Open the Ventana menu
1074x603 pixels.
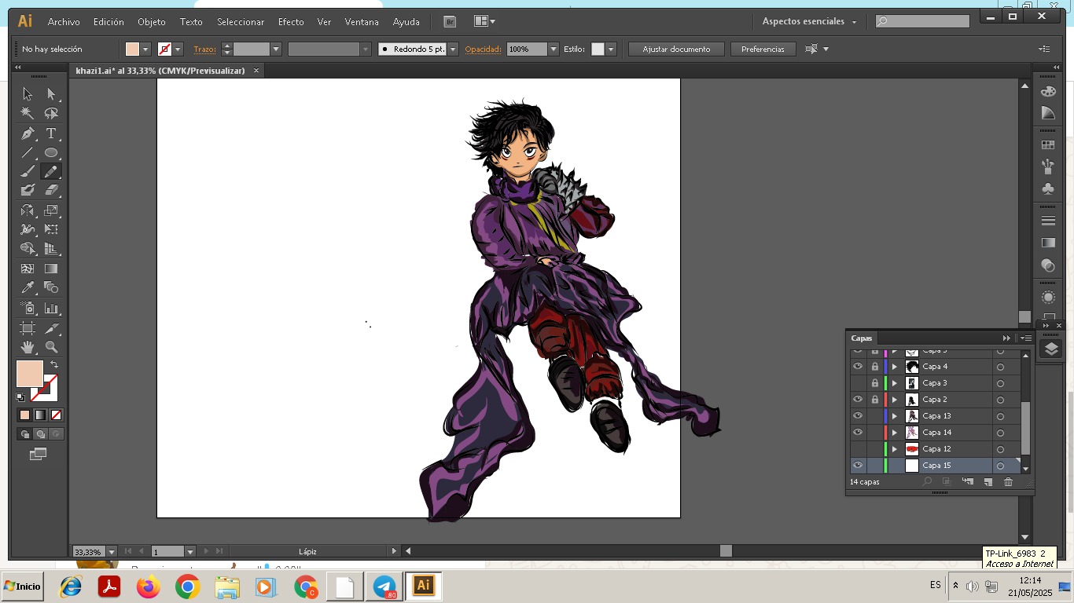[362, 22]
